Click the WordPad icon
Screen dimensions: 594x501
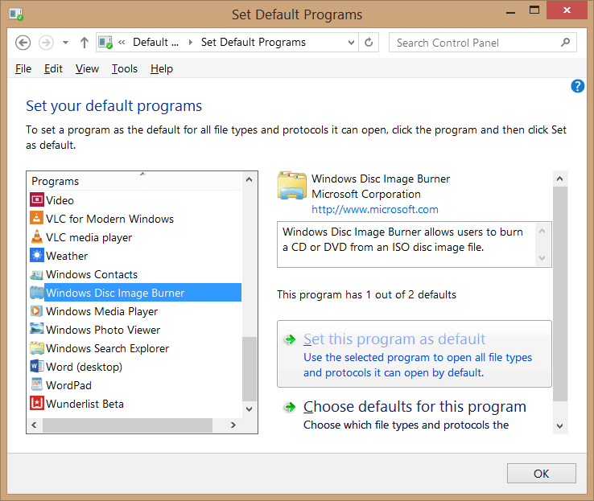click(37, 385)
